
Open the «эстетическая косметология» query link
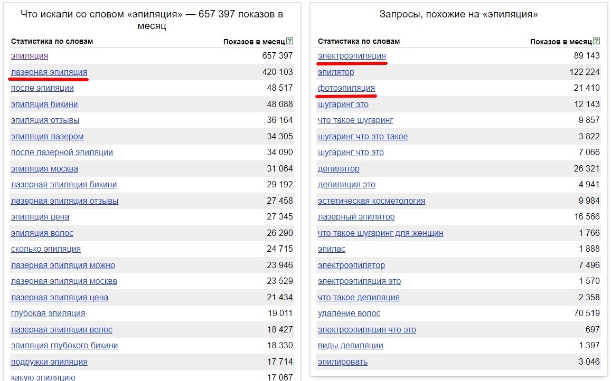point(371,201)
